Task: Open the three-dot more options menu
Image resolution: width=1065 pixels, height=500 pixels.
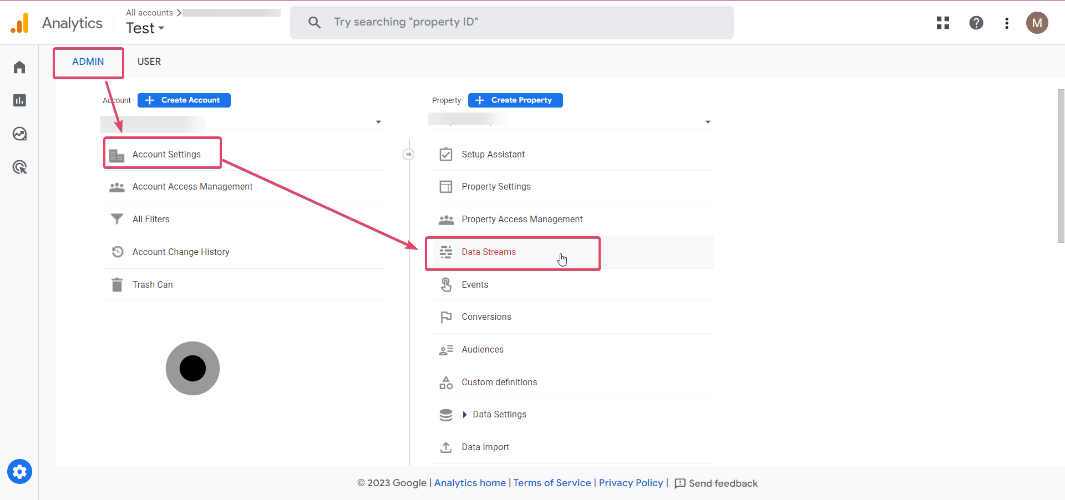Action: pos(1007,23)
